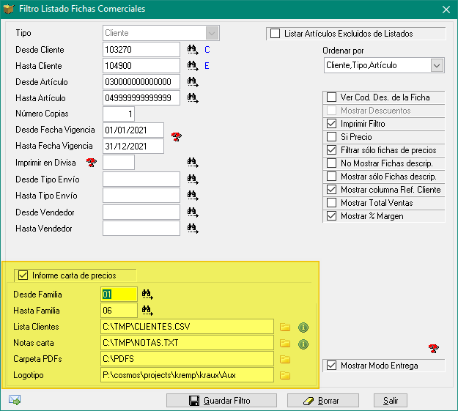This screenshot has height=411, width=458.
Task: Click the export icon in bottom-left corner
Action: coord(14,400)
